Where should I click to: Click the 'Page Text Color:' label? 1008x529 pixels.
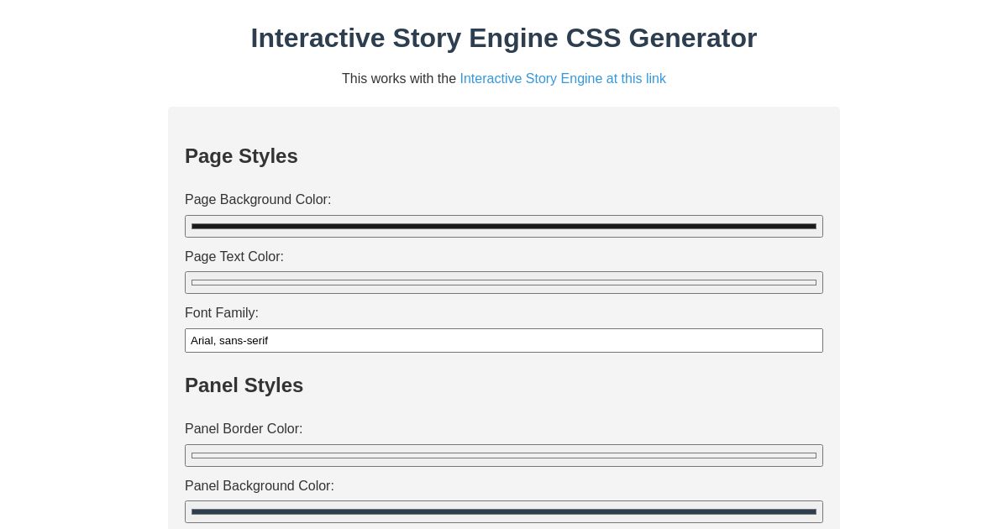pyautogui.click(x=234, y=257)
